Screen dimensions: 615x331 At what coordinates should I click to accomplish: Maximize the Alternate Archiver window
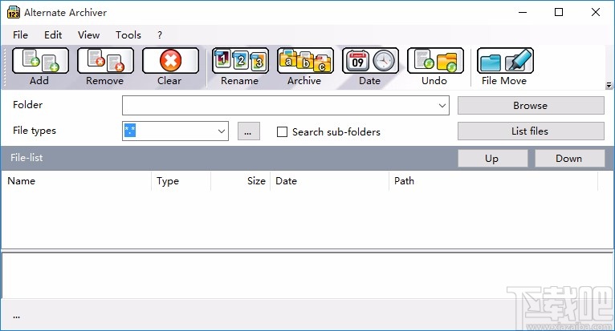pos(559,12)
